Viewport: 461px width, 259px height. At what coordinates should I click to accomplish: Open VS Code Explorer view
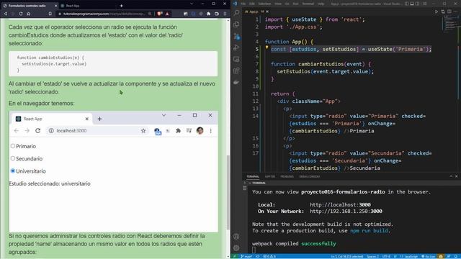click(x=236, y=24)
